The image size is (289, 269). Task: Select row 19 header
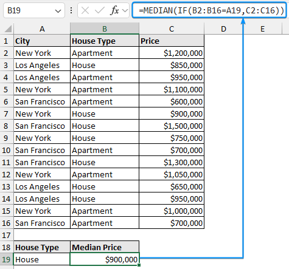point(6,259)
